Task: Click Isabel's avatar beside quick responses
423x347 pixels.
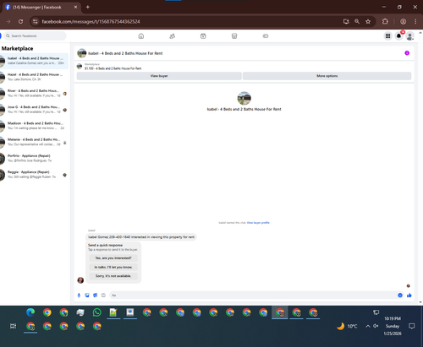Action: tap(80, 280)
